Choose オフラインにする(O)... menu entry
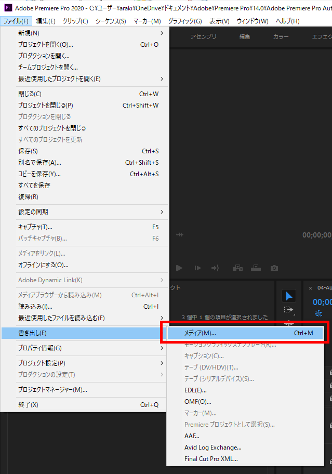332x474 pixels. point(84,265)
